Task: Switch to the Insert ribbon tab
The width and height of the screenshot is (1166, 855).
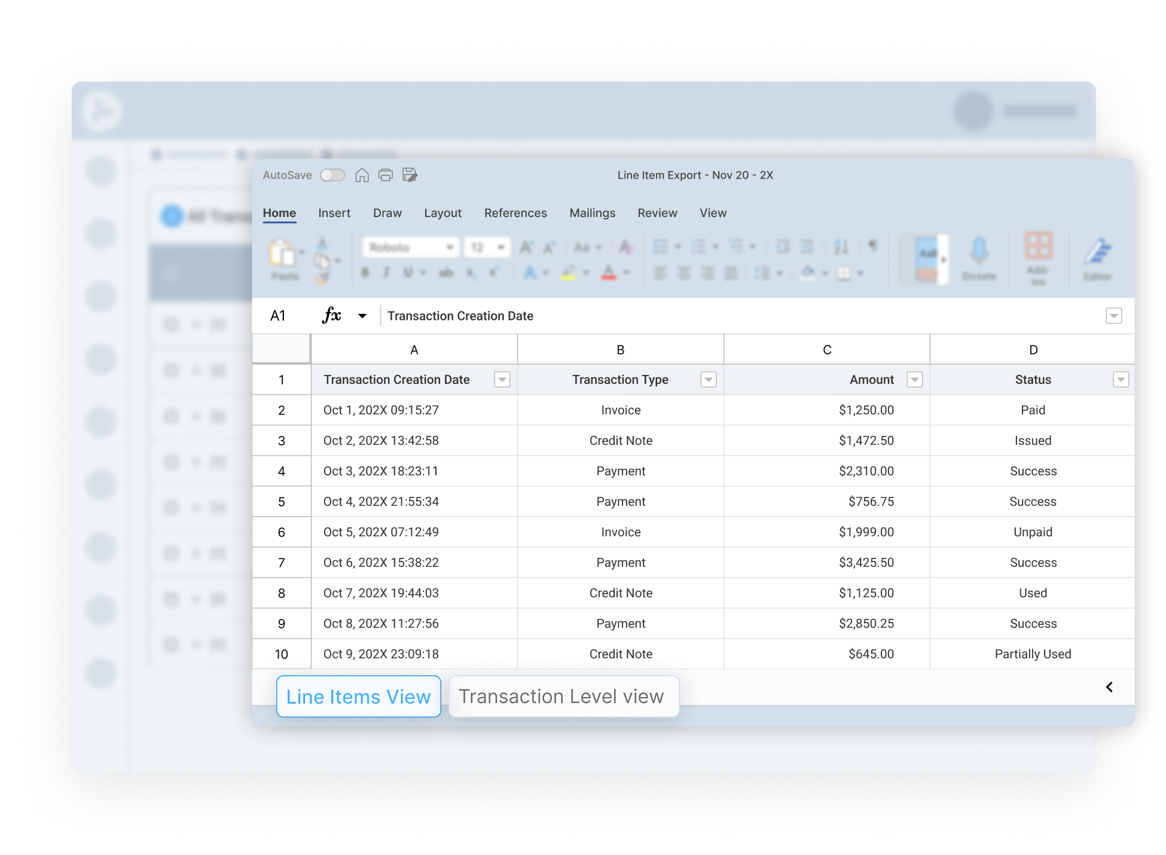Action: tap(334, 213)
